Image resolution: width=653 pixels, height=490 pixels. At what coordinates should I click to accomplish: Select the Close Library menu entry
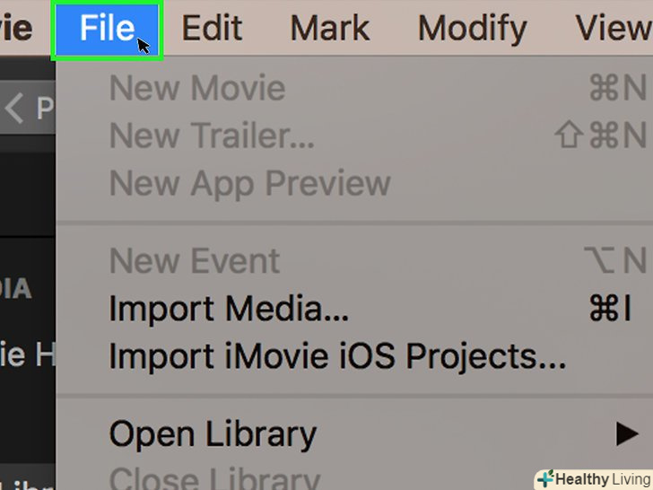point(214,478)
